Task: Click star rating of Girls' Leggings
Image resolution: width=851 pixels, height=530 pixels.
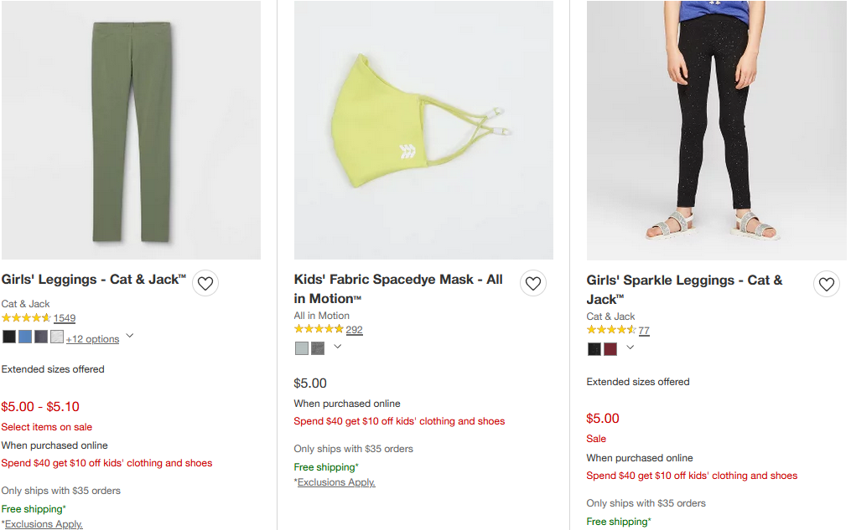Action: (26, 318)
